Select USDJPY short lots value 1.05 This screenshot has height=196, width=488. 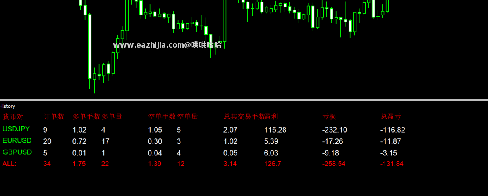[155, 130]
